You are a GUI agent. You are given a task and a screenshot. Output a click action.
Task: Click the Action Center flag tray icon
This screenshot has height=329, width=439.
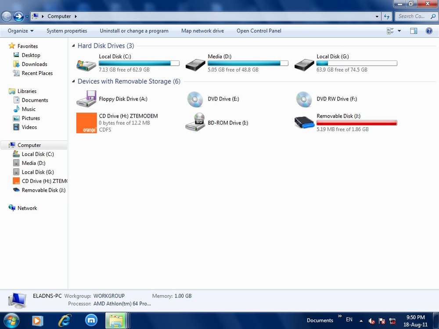click(381, 321)
